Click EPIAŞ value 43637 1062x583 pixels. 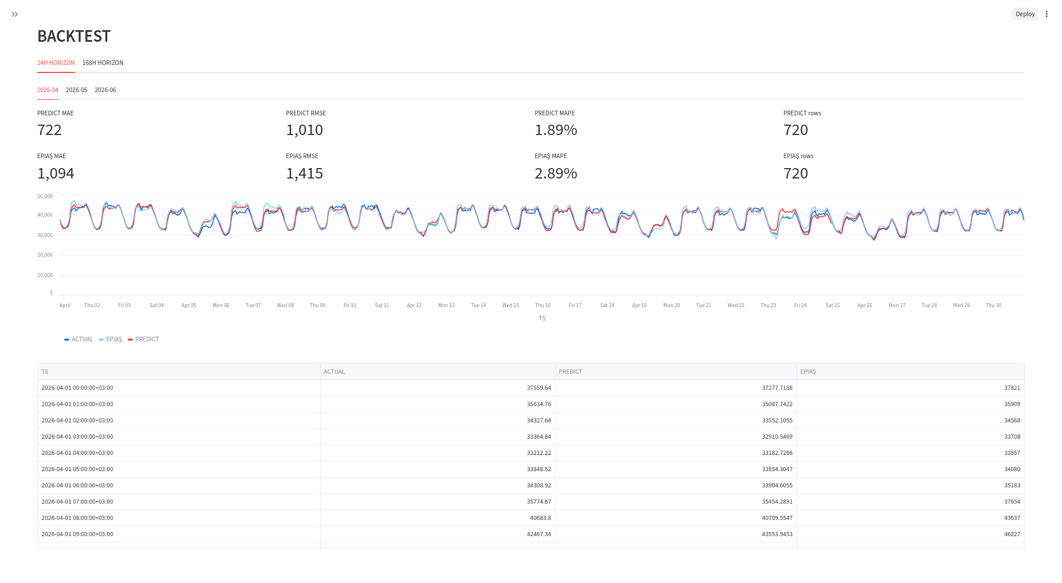[x=910, y=518]
